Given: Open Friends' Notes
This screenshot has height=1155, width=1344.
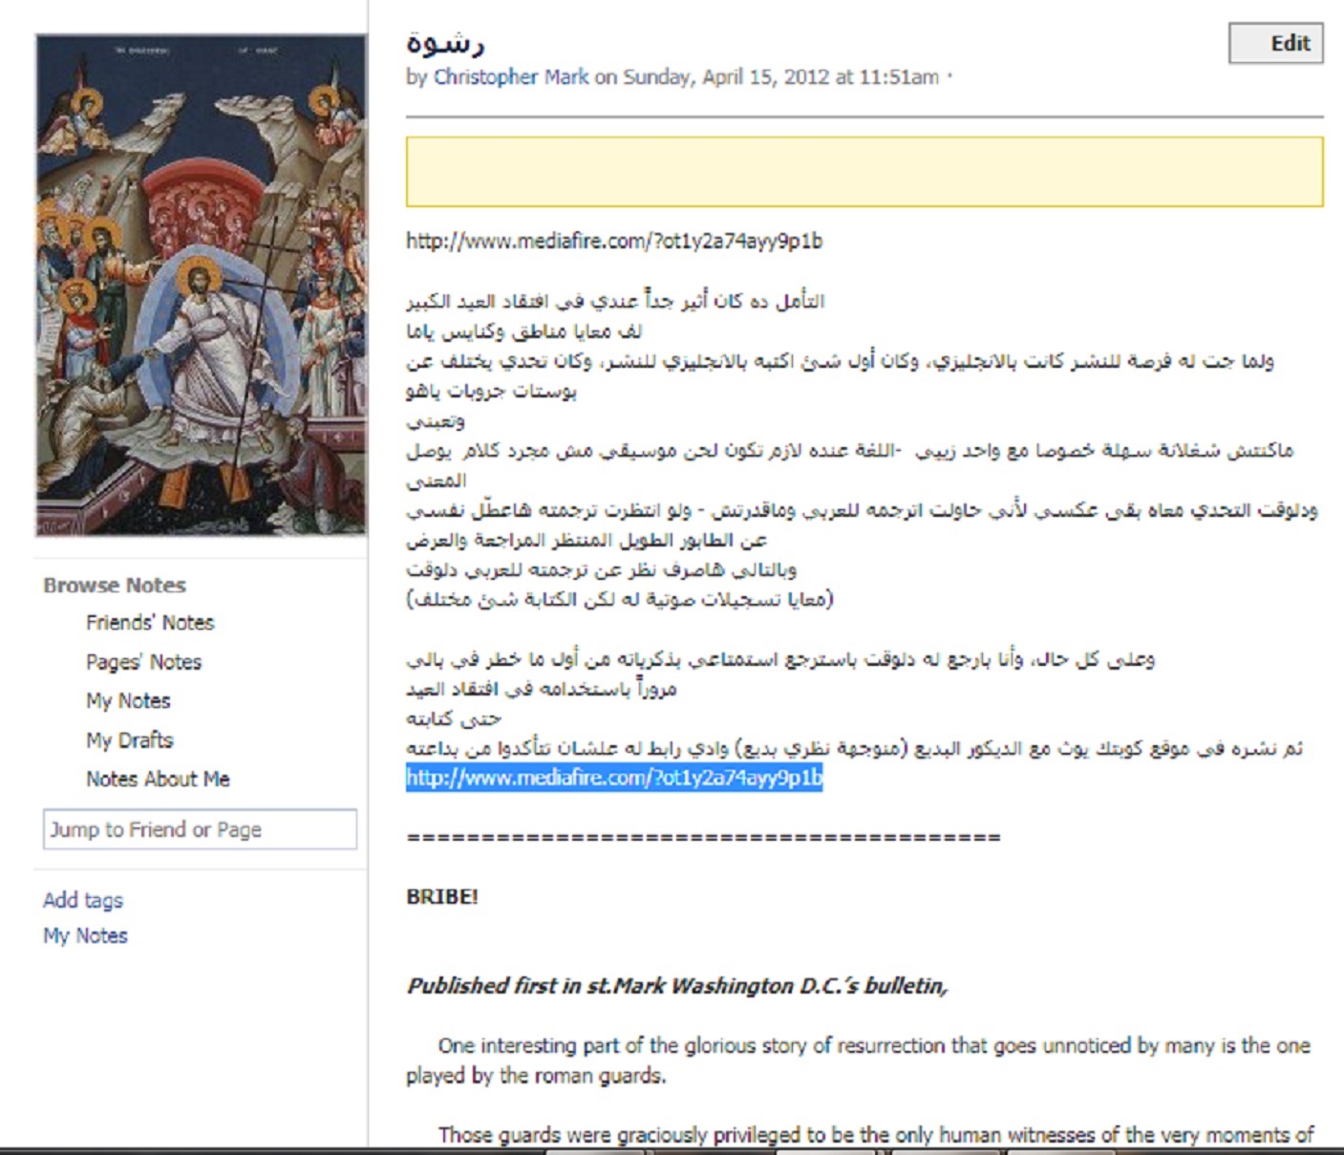Looking at the screenshot, I should coord(150,623).
